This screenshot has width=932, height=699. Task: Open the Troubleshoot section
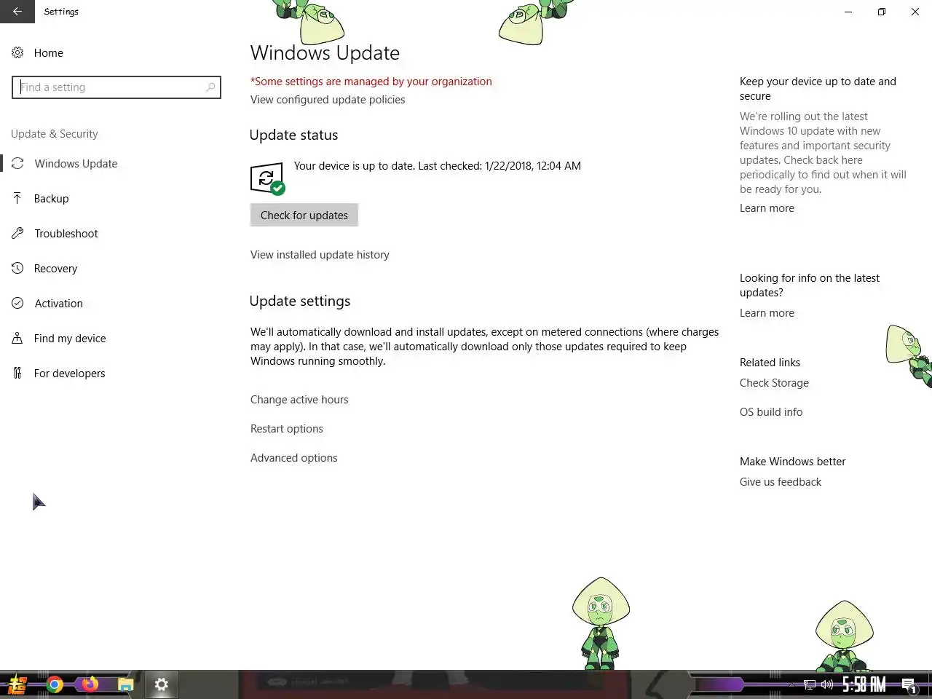coord(66,234)
